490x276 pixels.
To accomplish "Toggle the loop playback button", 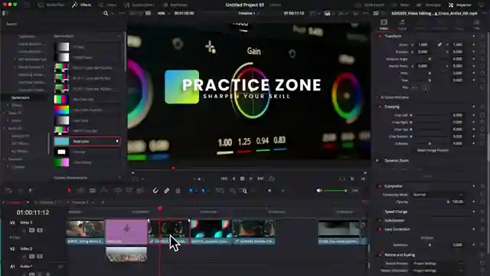I will click(272, 179).
